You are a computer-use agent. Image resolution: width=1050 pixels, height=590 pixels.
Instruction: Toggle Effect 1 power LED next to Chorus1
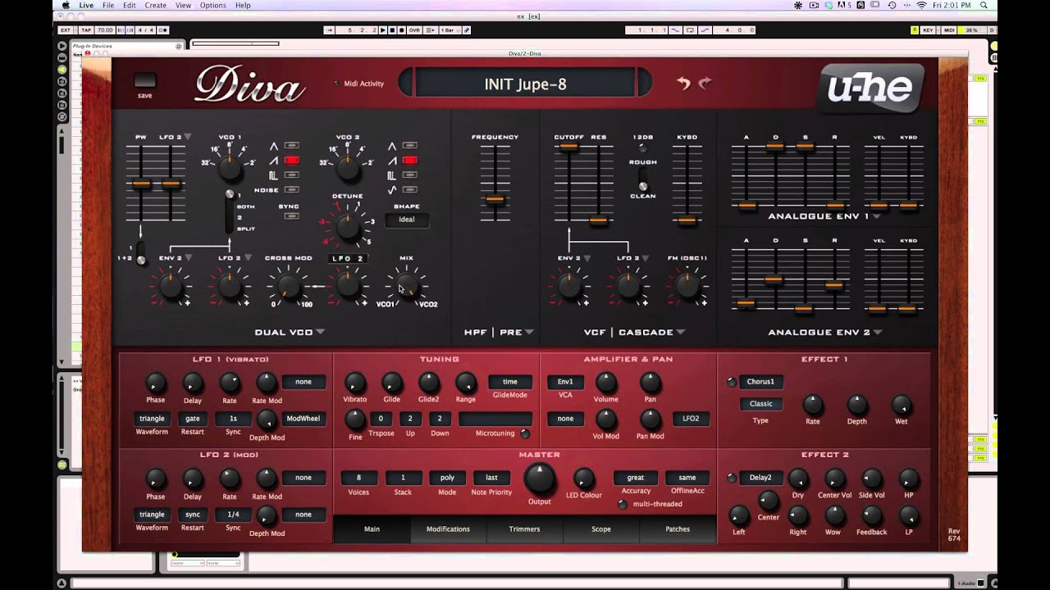point(731,382)
